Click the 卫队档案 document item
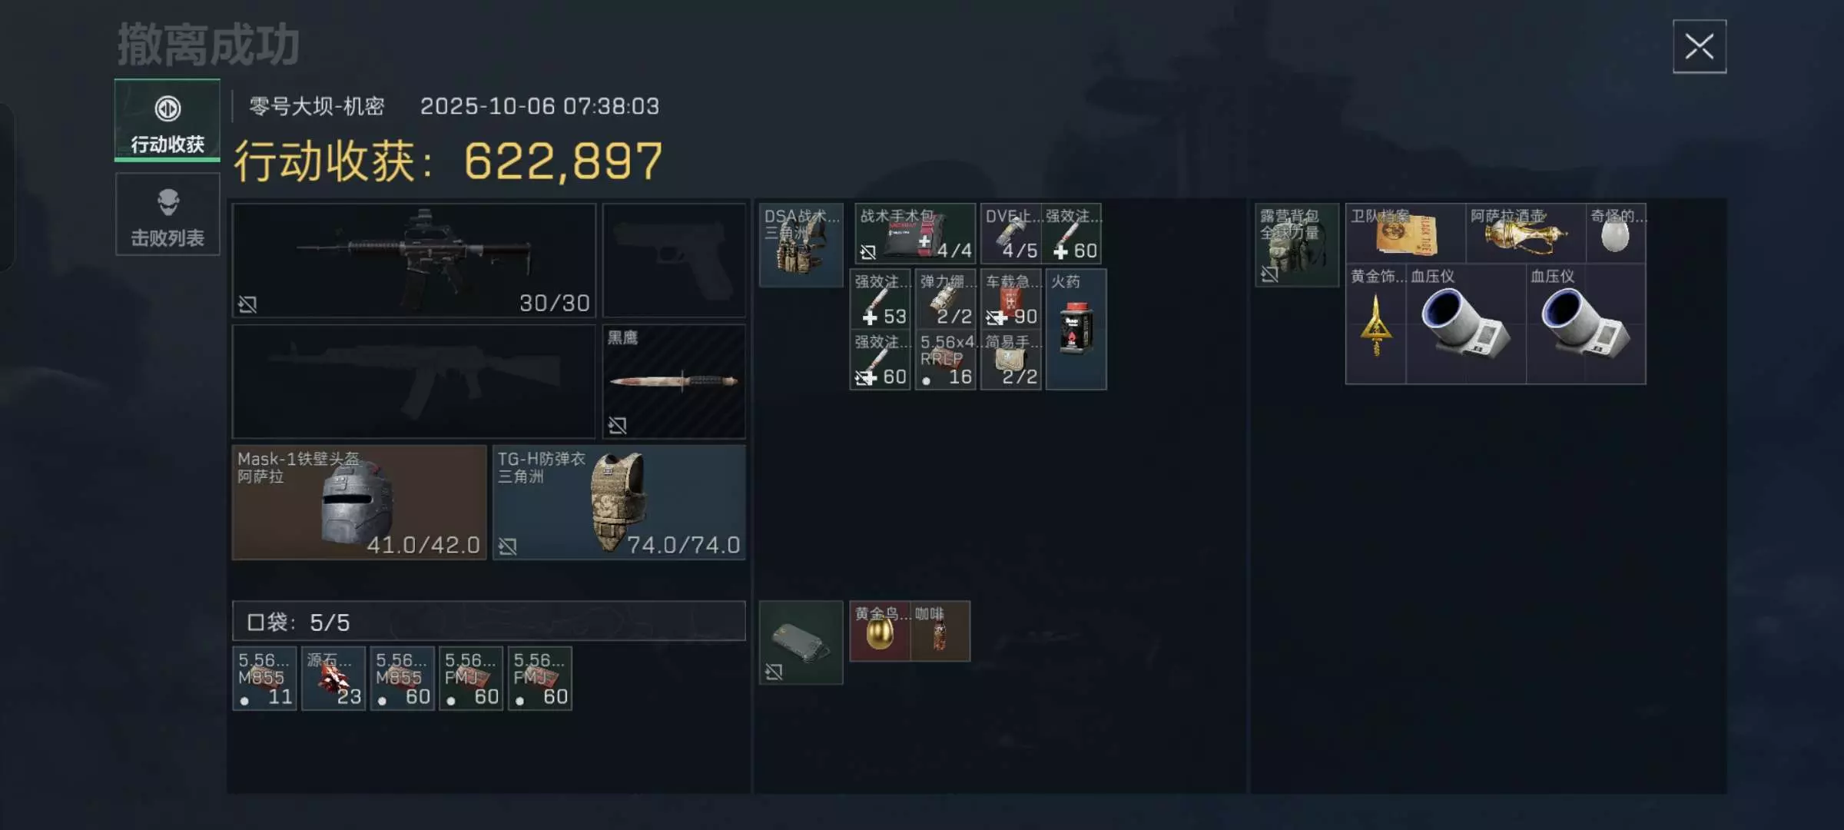Screen dimensions: 1844x830 pos(1406,234)
